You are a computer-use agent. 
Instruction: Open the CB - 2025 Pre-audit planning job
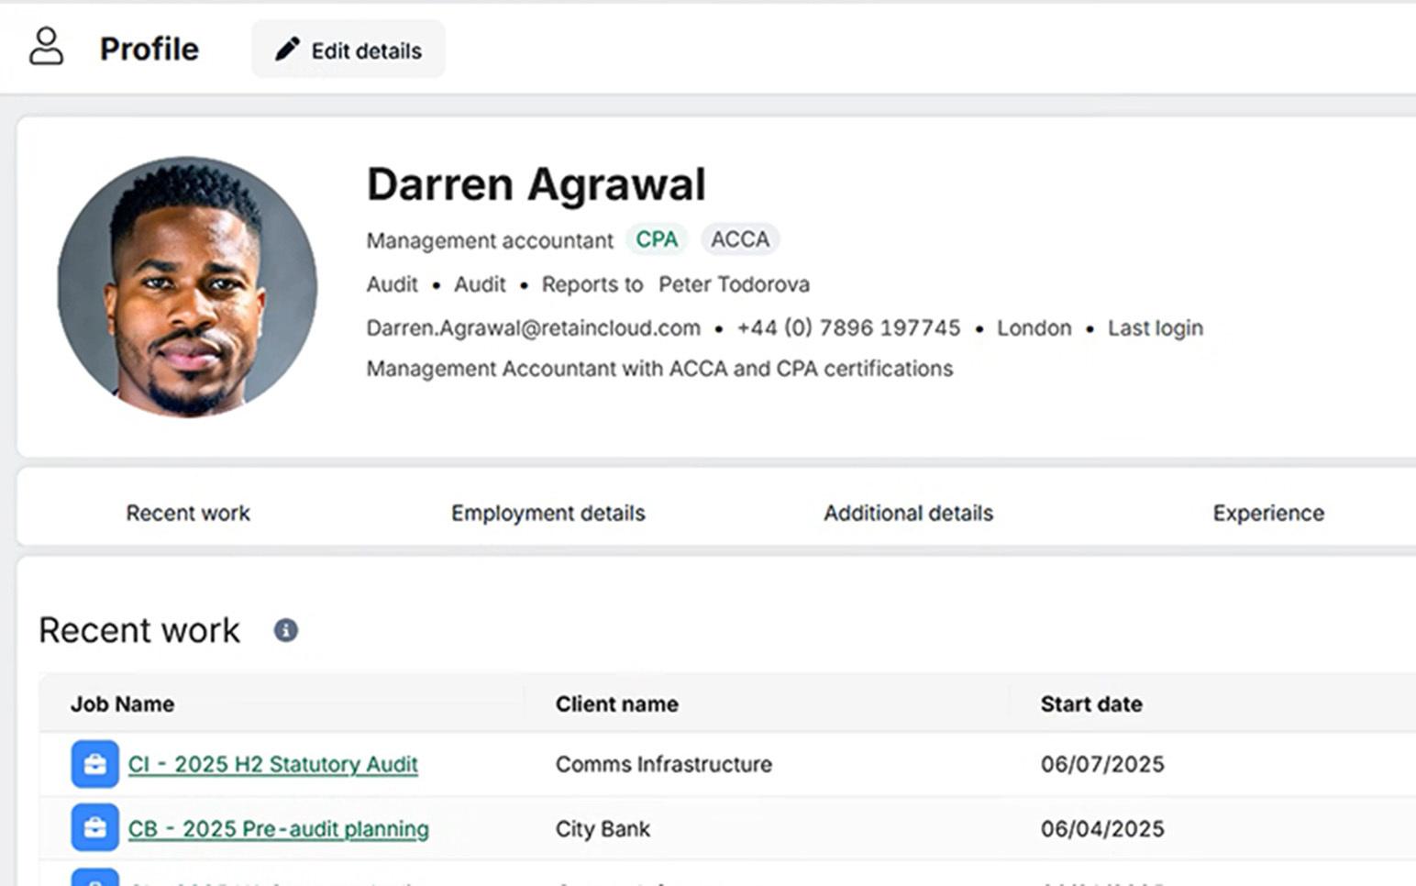point(278,827)
